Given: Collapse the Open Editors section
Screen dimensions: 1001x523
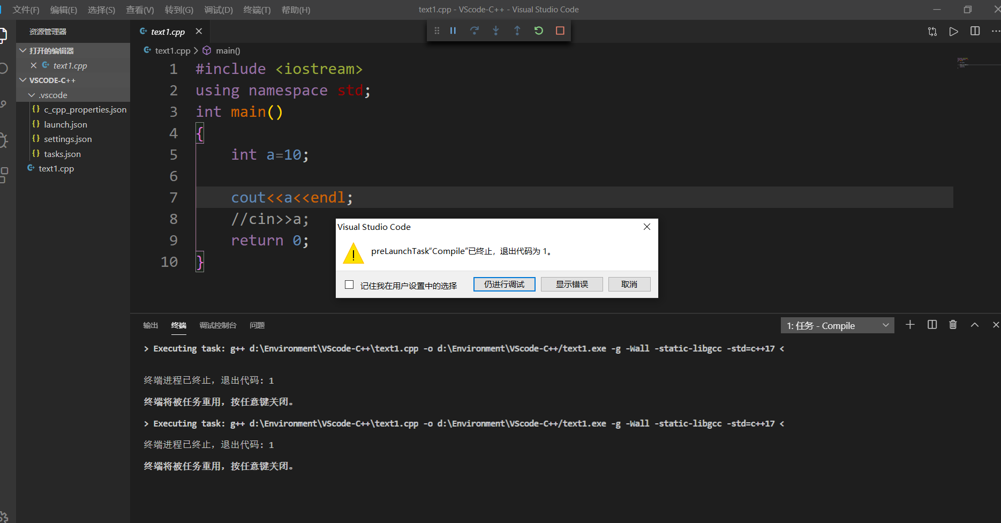Looking at the screenshot, I should coord(22,50).
